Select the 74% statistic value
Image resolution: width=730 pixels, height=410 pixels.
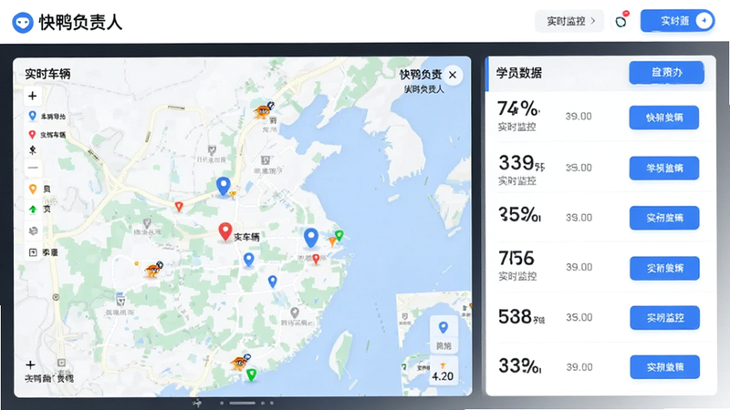[x=518, y=108]
